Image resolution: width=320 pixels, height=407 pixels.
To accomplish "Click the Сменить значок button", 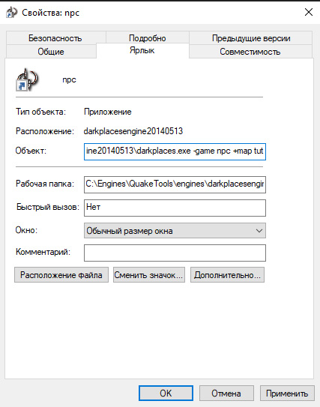I will [x=149, y=275].
